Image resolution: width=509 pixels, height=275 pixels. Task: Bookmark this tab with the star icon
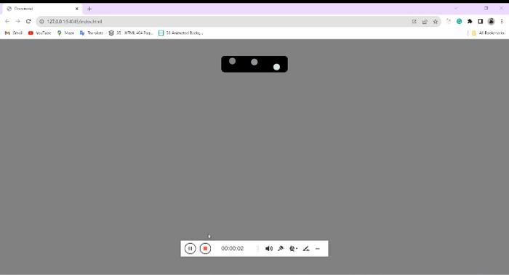436,21
